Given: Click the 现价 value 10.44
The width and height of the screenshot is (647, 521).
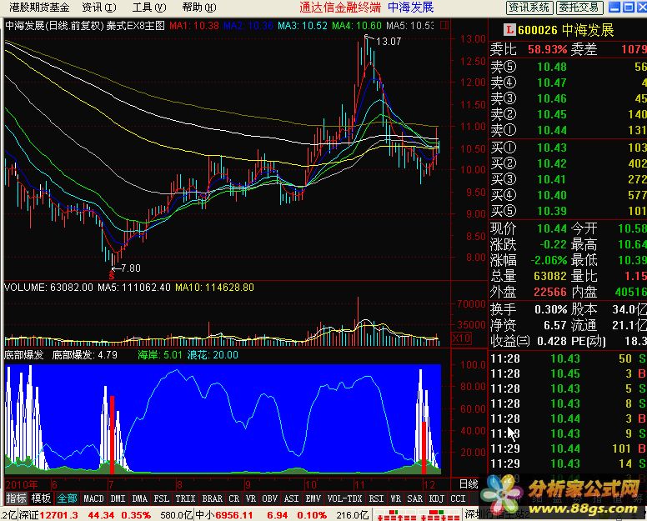Looking at the screenshot, I should [552, 228].
